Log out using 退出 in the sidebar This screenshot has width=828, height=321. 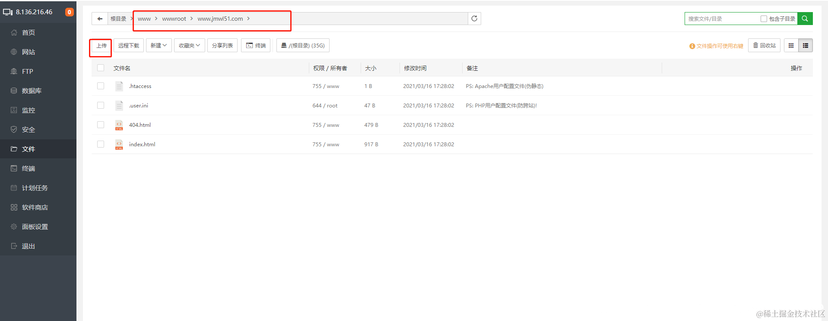click(38, 246)
